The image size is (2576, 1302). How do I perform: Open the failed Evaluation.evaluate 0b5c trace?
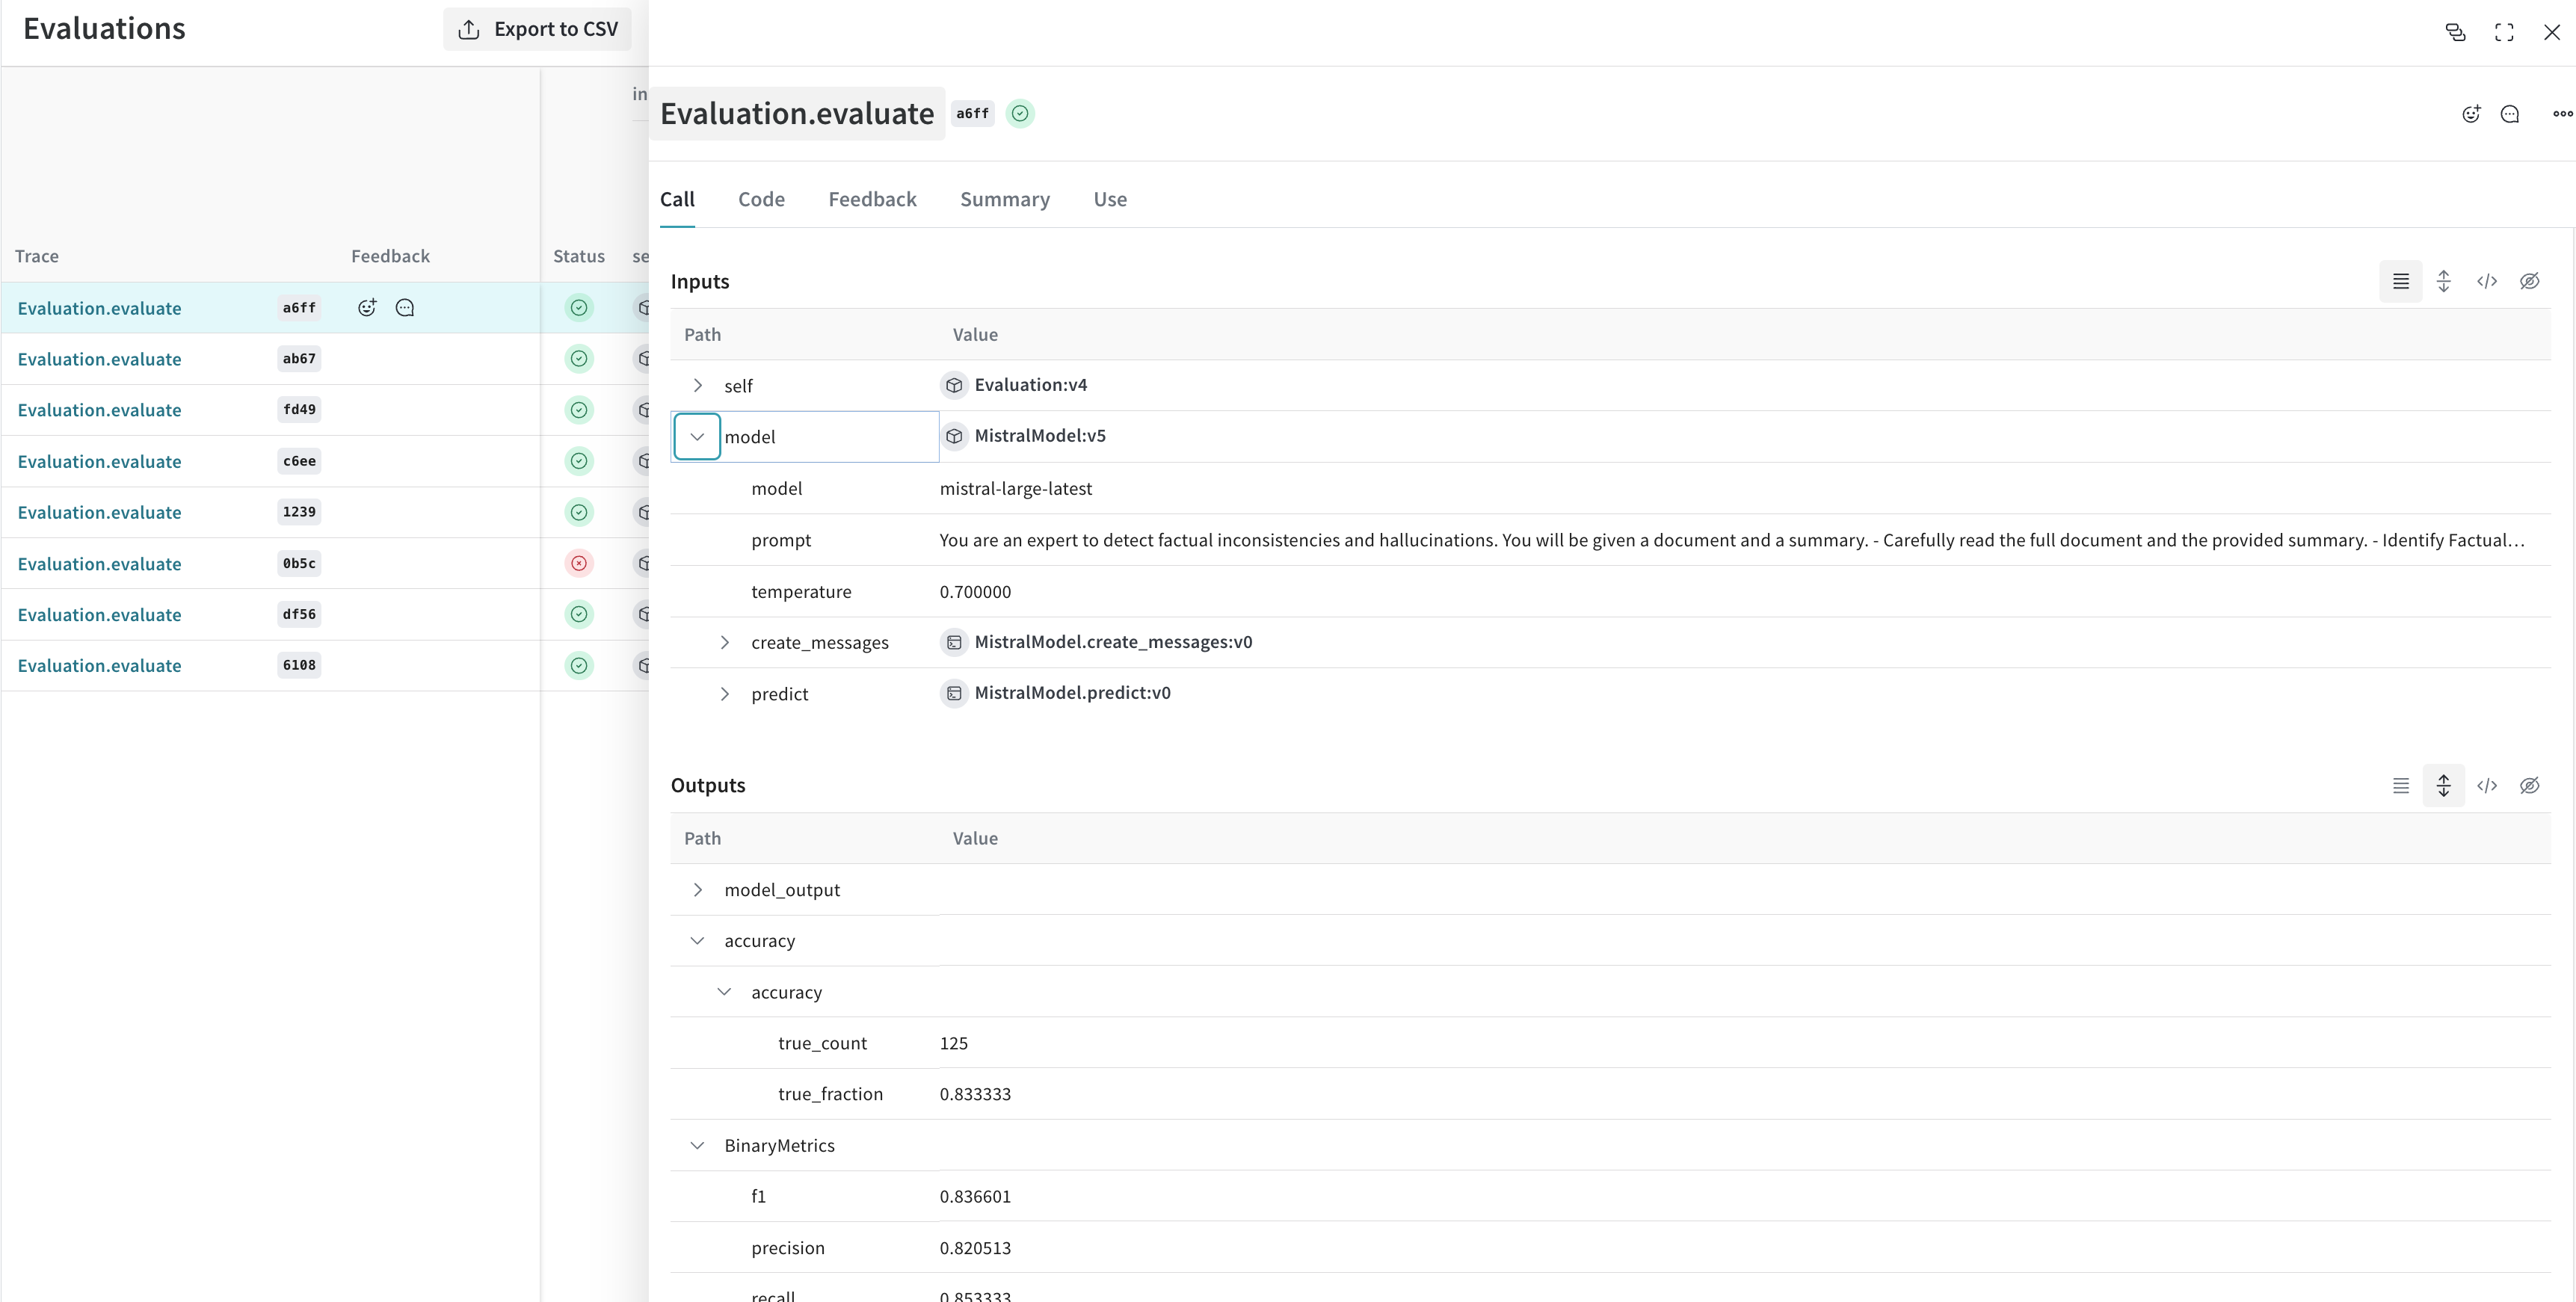click(x=99, y=564)
